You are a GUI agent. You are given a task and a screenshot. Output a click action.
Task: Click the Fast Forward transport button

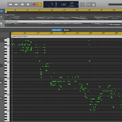16,5
